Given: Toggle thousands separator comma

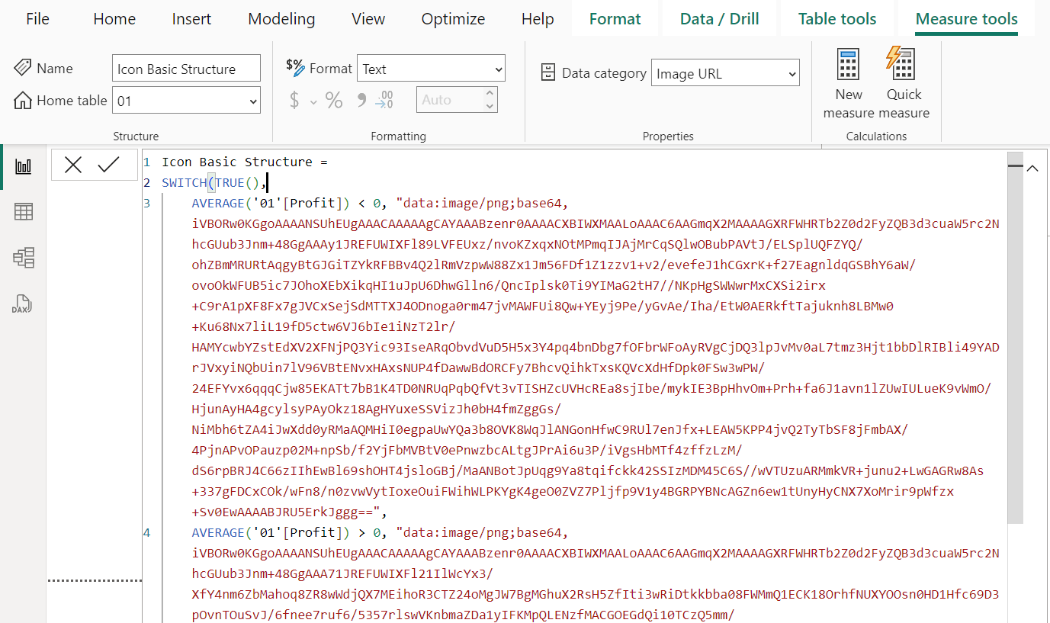Looking at the screenshot, I should pos(361,100).
